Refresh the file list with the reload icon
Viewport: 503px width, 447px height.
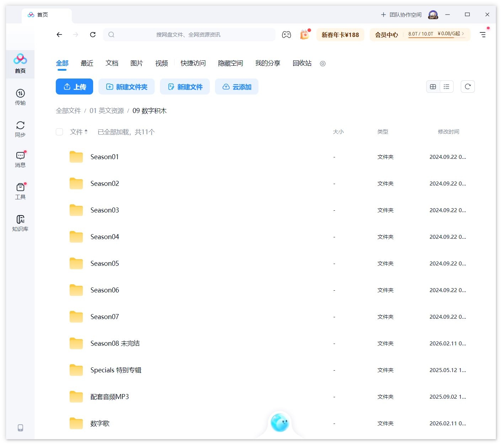click(x=467, y=86)
